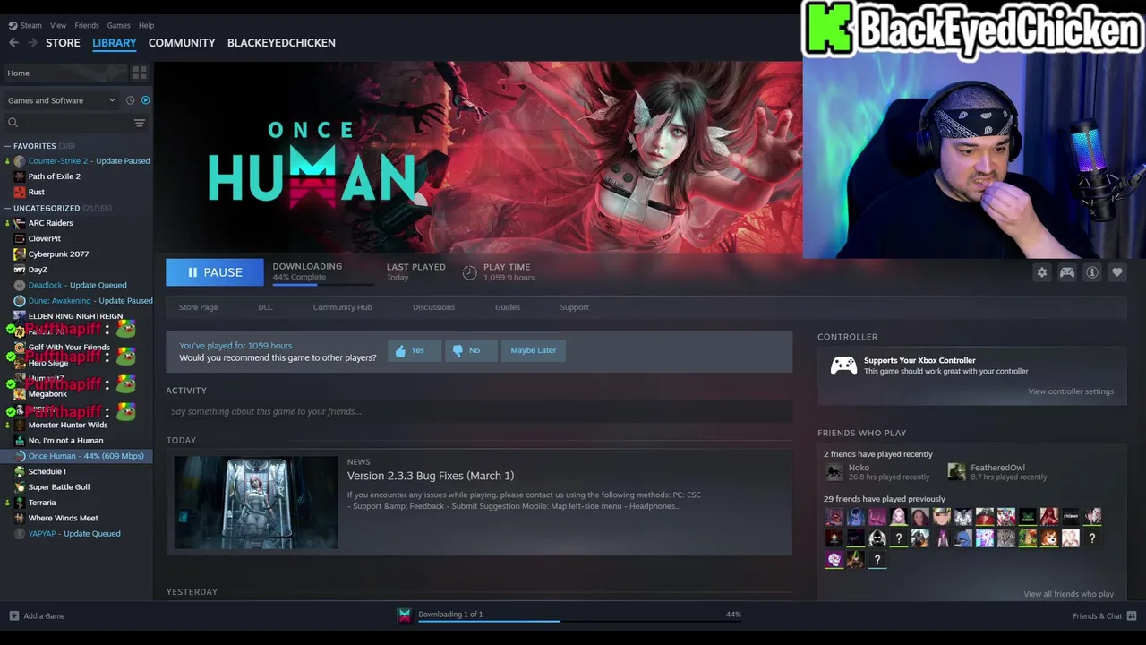The height and width of the screenshot is (645, 1146).
Task: Open recent activity clock filter
Action: (130, 100)
